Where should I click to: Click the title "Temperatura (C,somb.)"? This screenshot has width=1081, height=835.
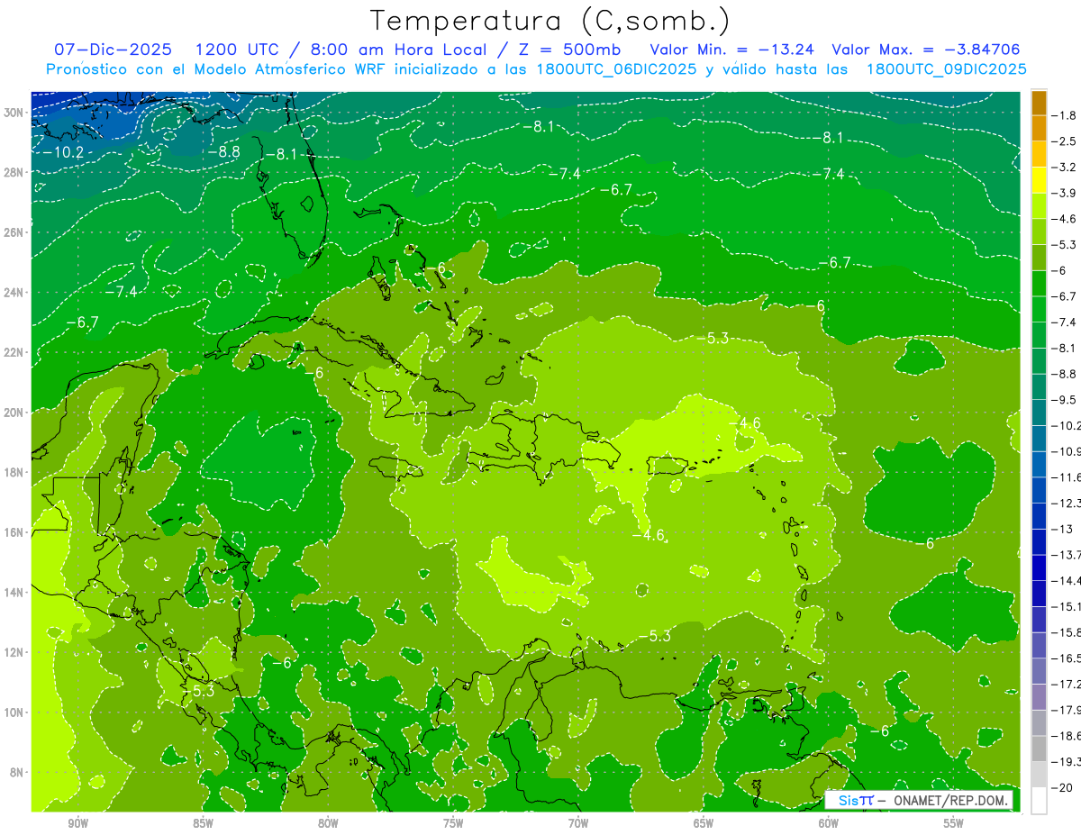click(x=550, y=21)
